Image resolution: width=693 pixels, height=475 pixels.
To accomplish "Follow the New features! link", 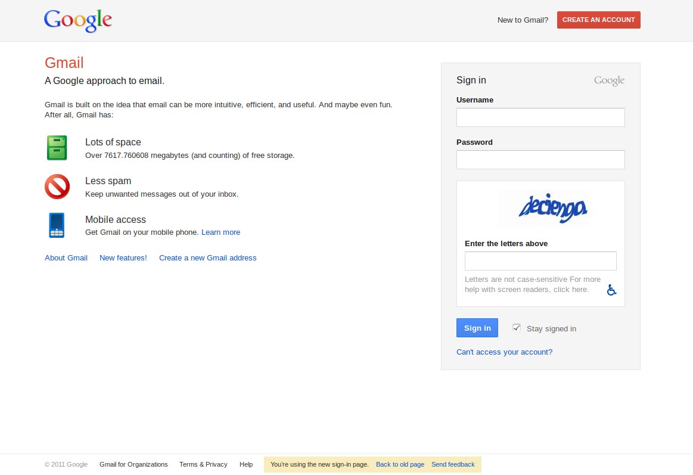I will click(123, 258).
